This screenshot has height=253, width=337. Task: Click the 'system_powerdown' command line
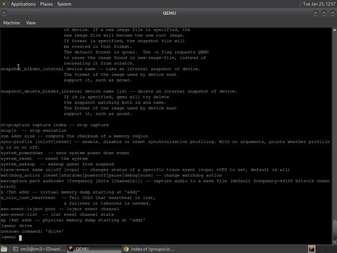coord(65,153)
